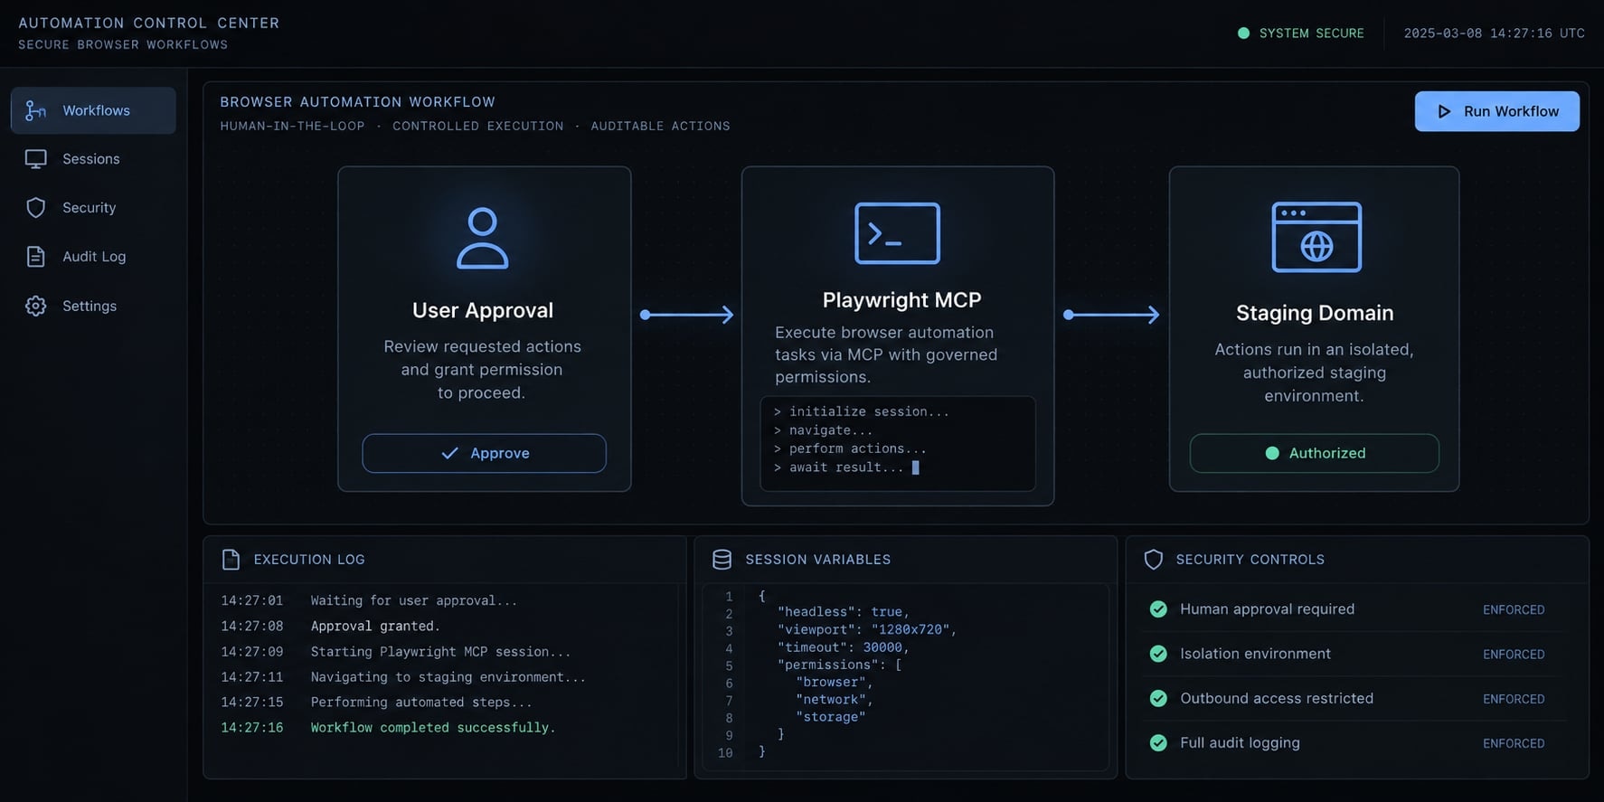Click line number 10 in Session Variables
This screenshot has height=802, width=1604.
(725, 752)
